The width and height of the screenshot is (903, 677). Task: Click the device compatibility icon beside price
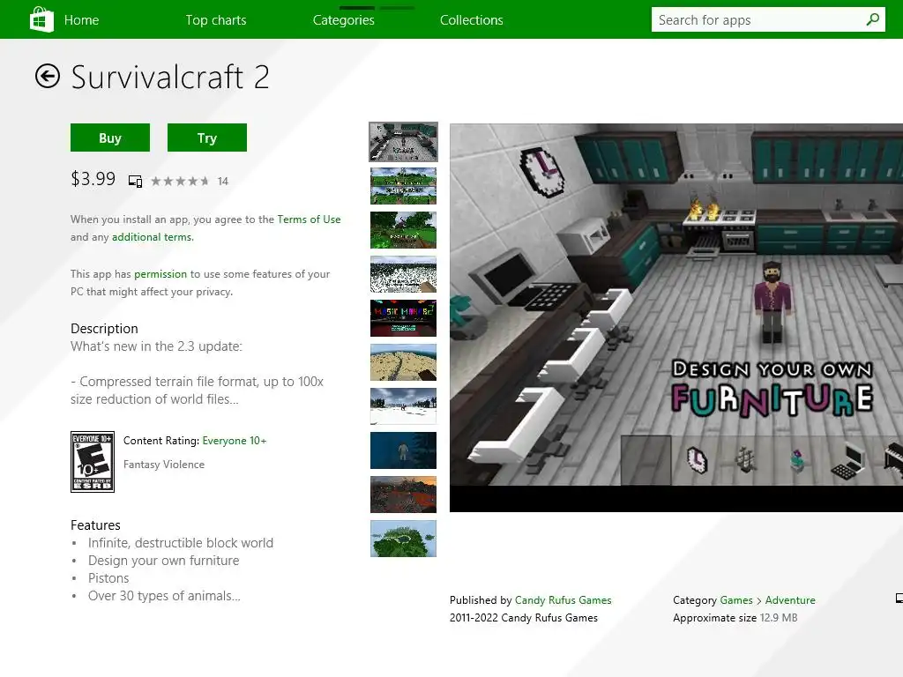(x=135, y=182)
